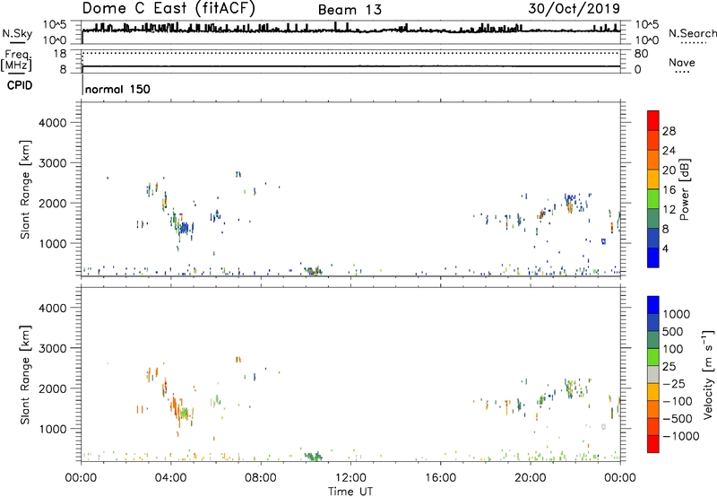Click the 16:00 time tick label
717x497 pixels.
(x=440, y=478)
